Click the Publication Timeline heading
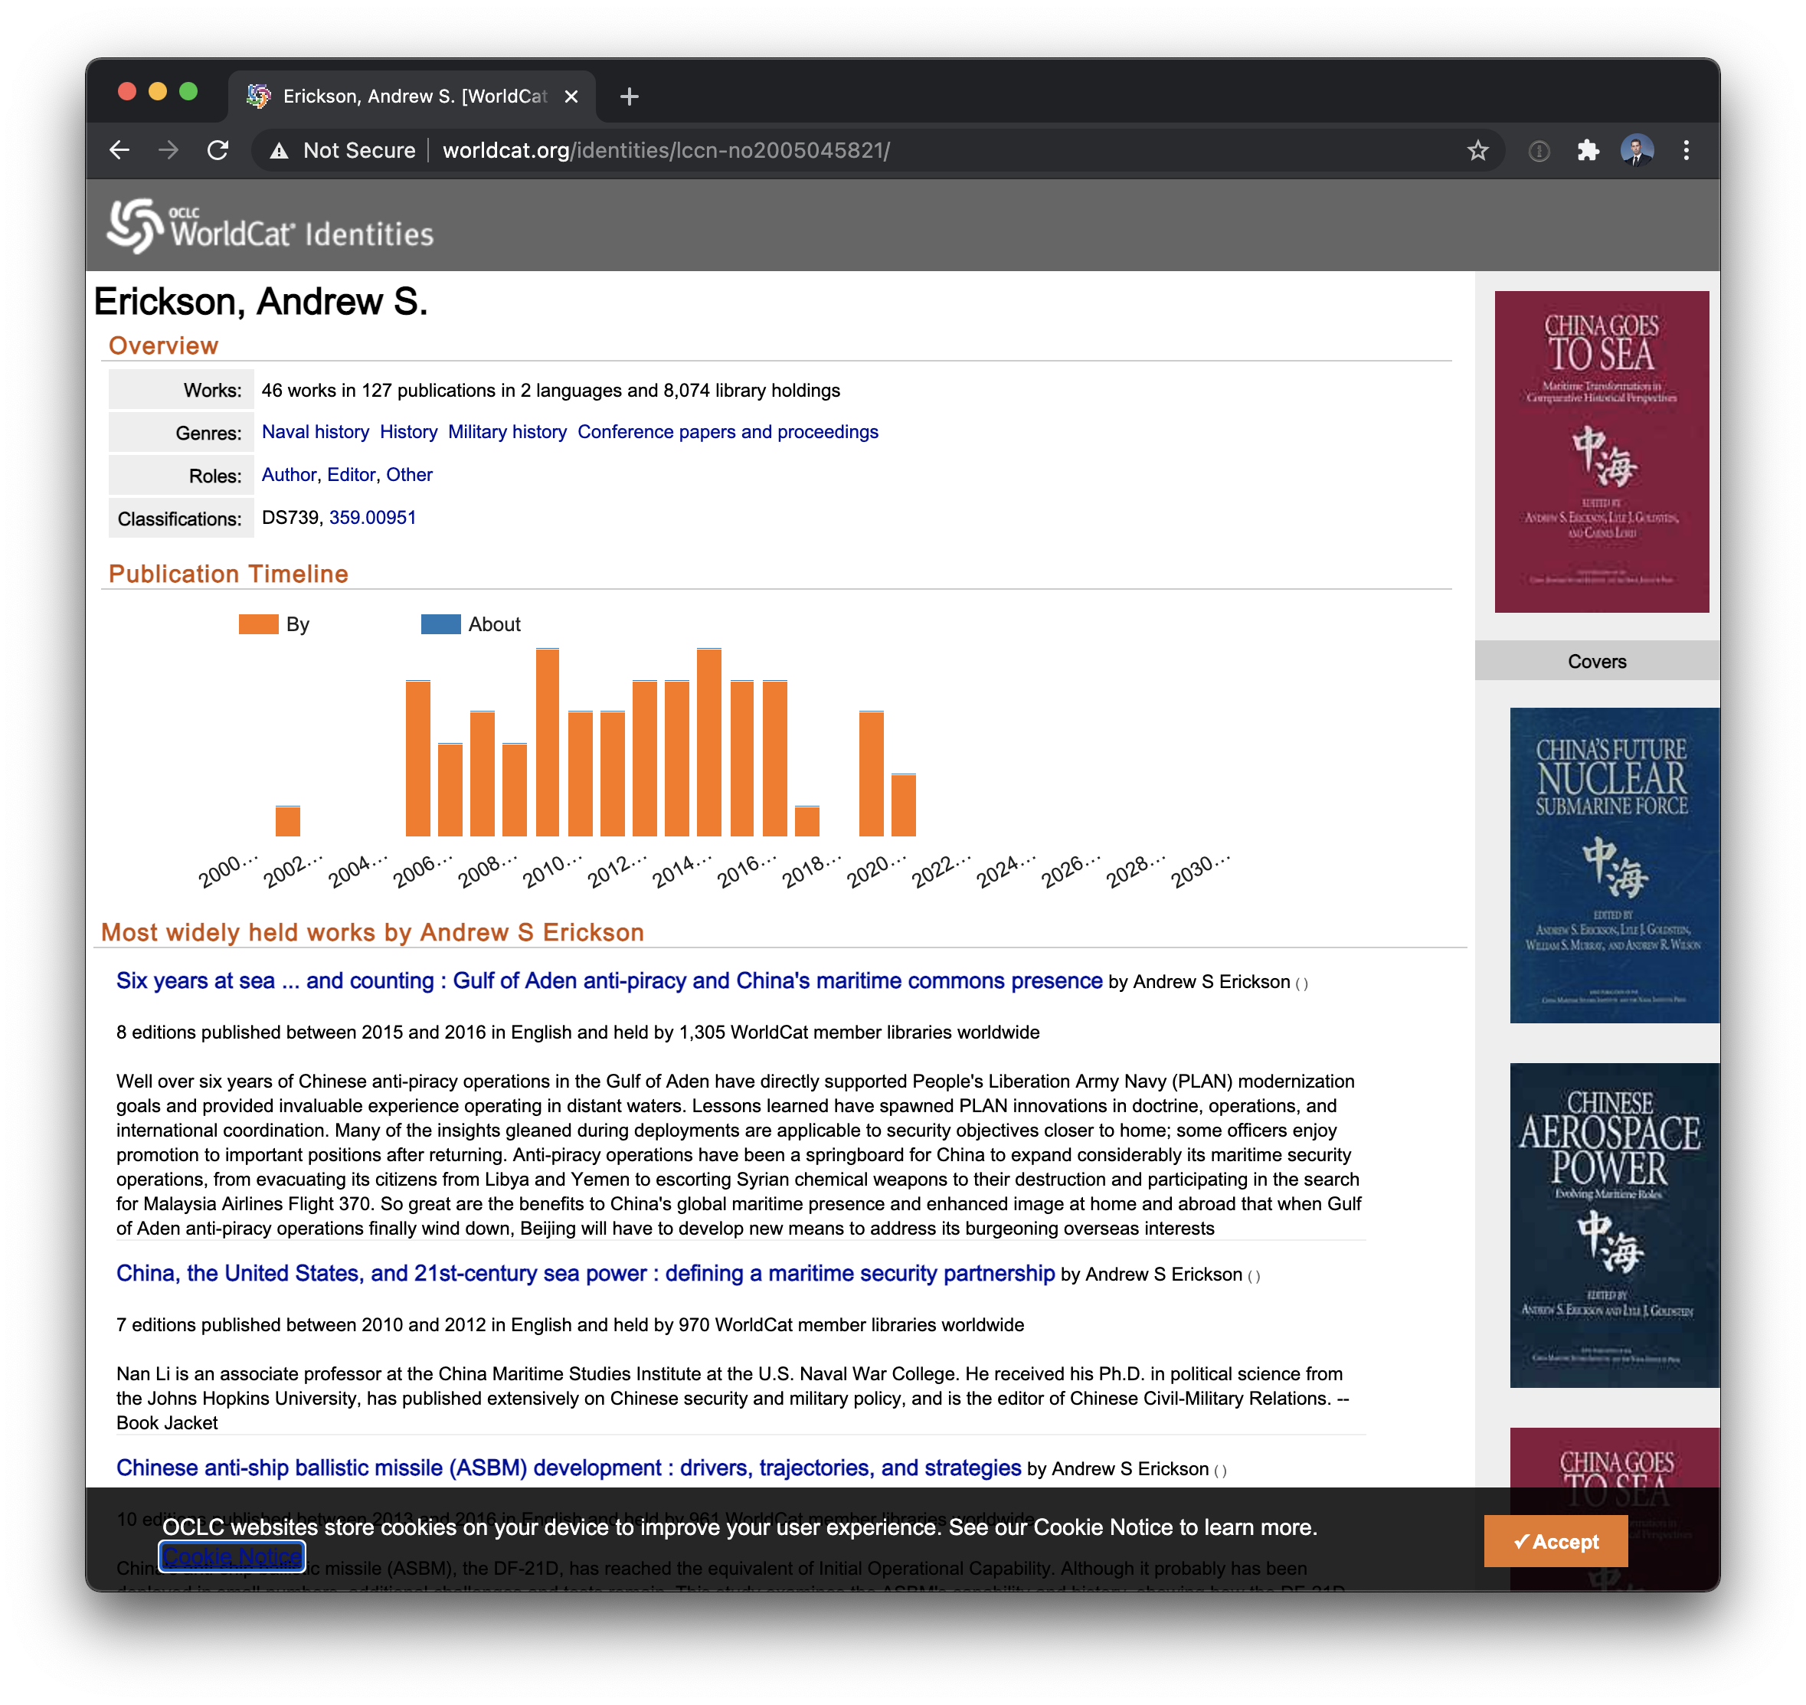The image size is (1806, 1705). [x=228, y=574]
